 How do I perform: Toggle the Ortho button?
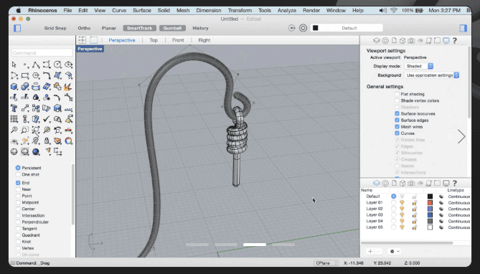coord(84,28)
